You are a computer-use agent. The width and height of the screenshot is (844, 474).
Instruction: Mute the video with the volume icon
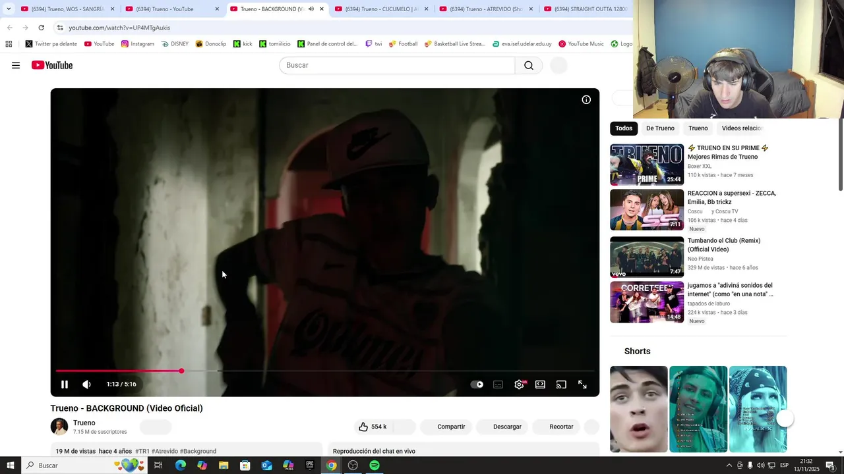[x=86, y=384]
